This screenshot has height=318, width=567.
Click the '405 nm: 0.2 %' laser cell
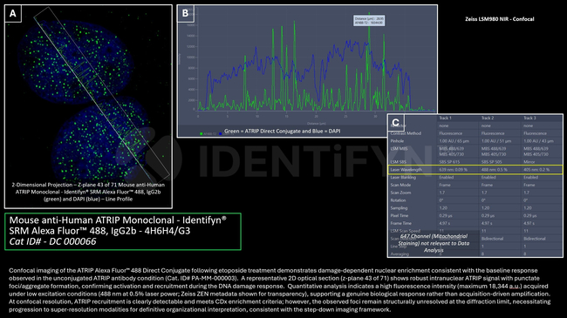[536, 170]
